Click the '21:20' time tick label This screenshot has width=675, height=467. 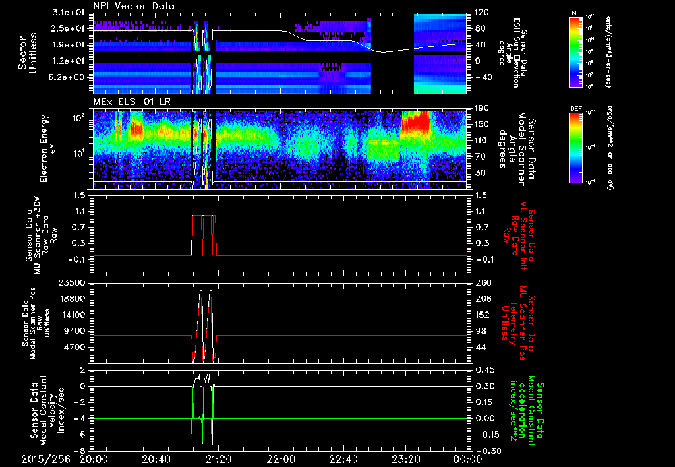click(x=218, y=459)
